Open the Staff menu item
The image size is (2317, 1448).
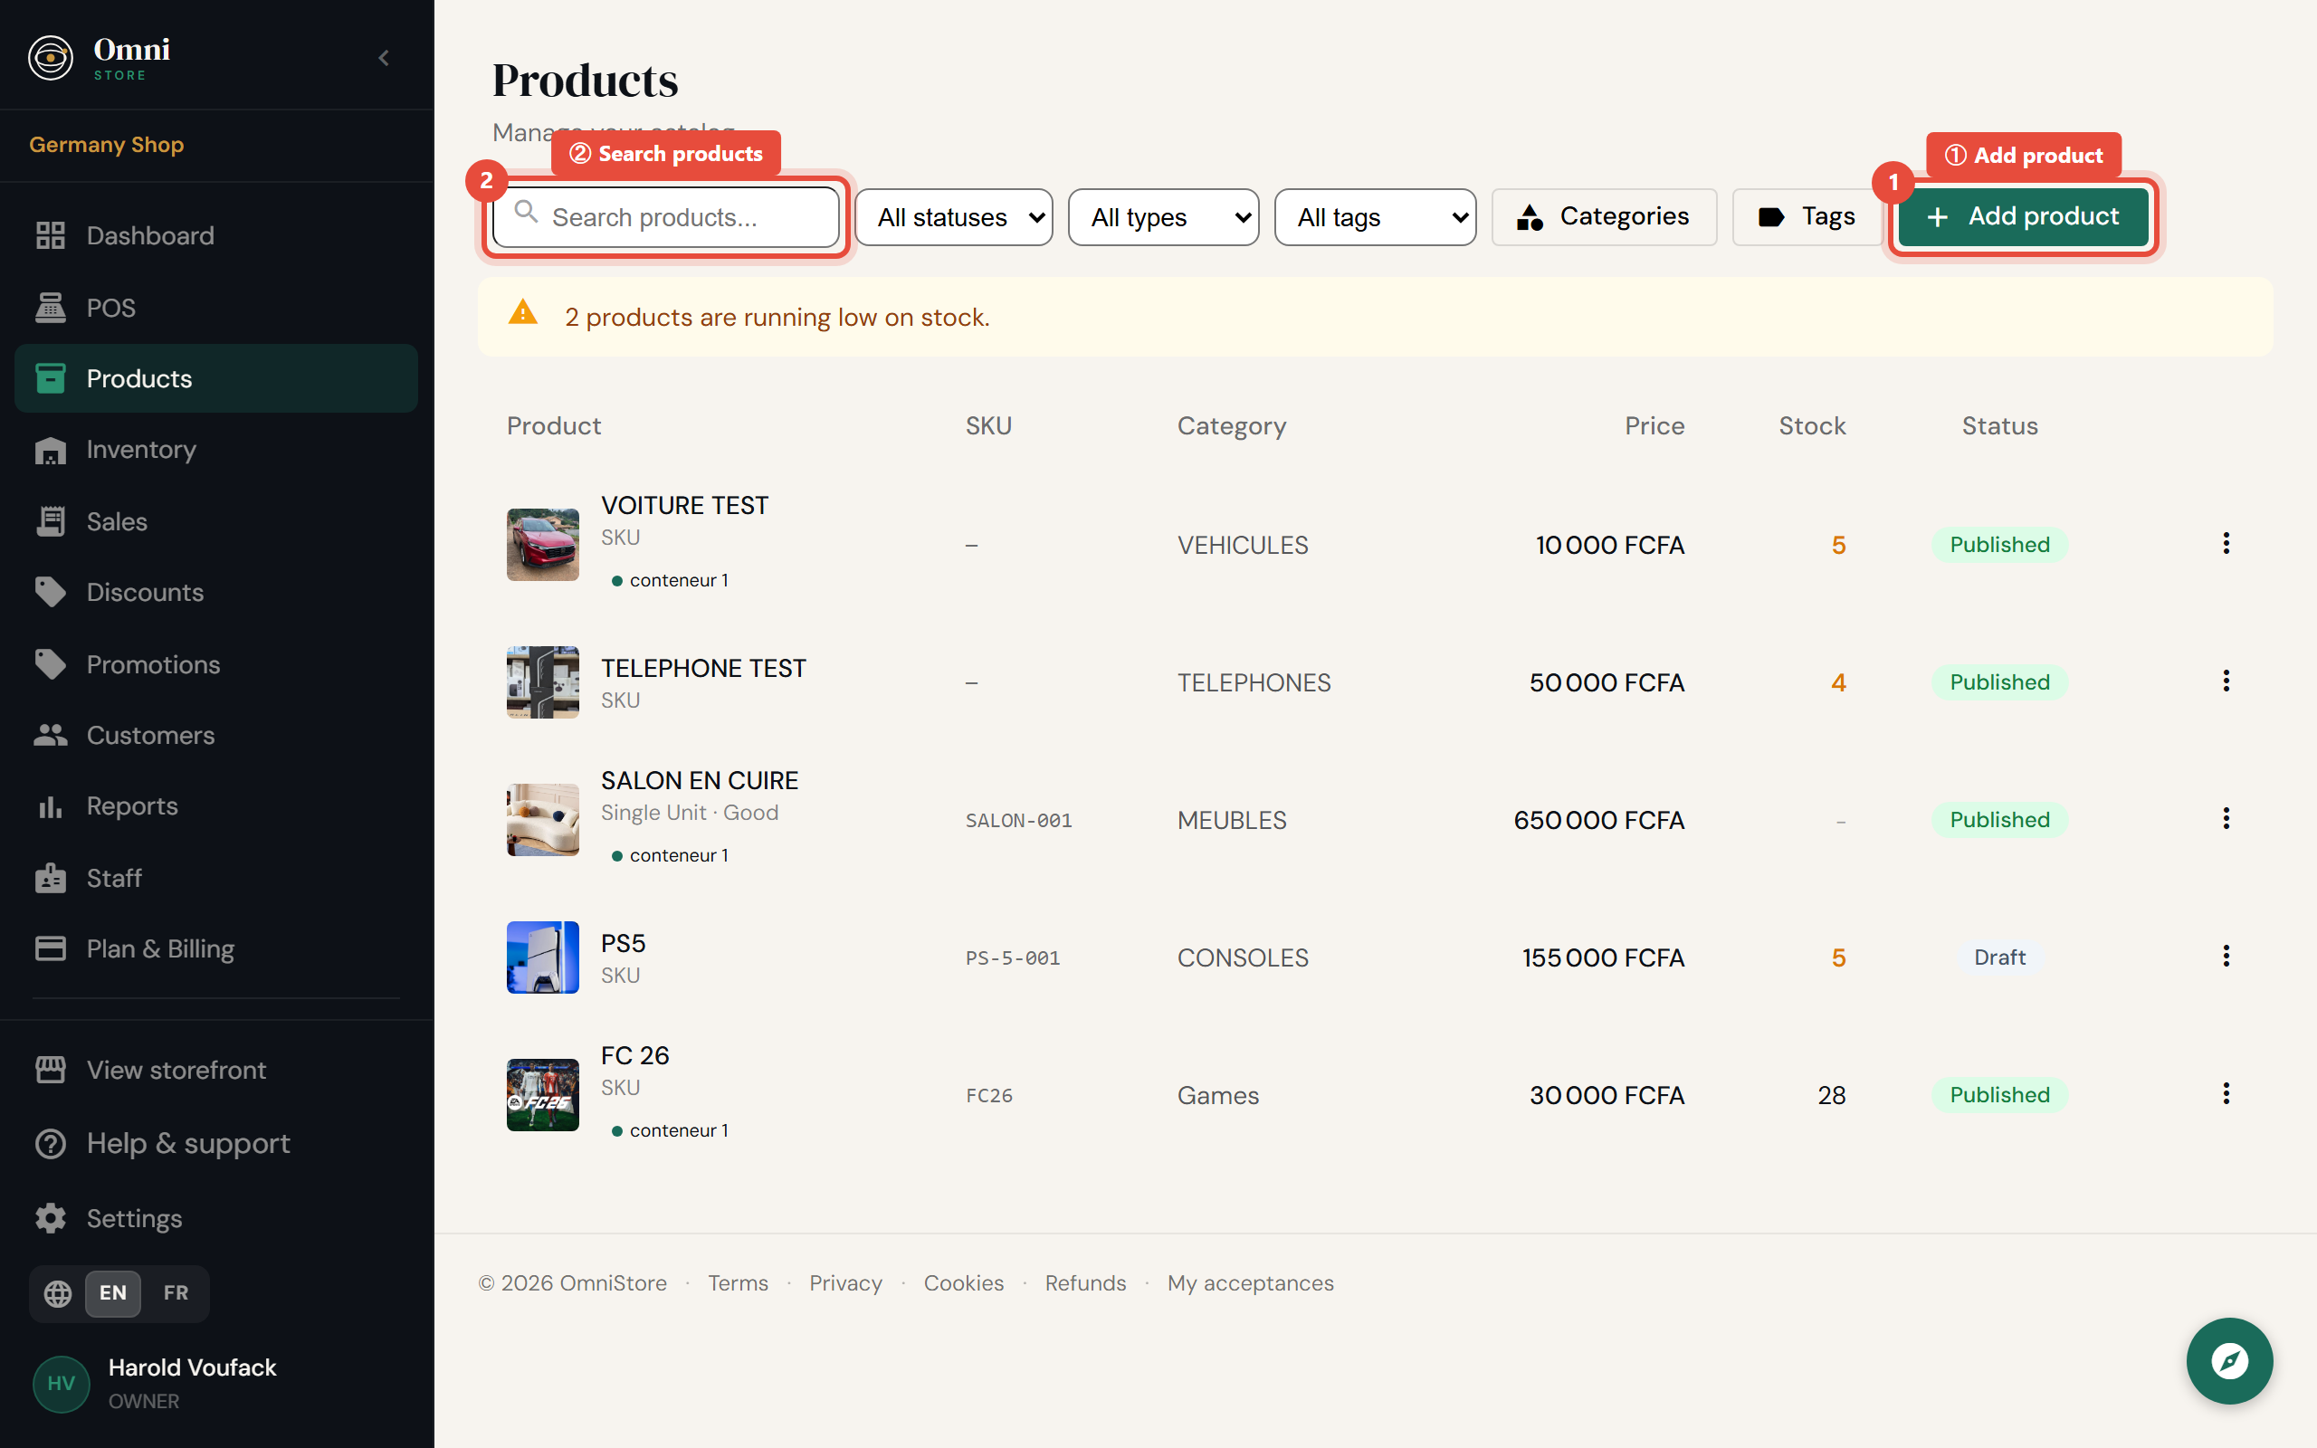click(x=216, y=878)
